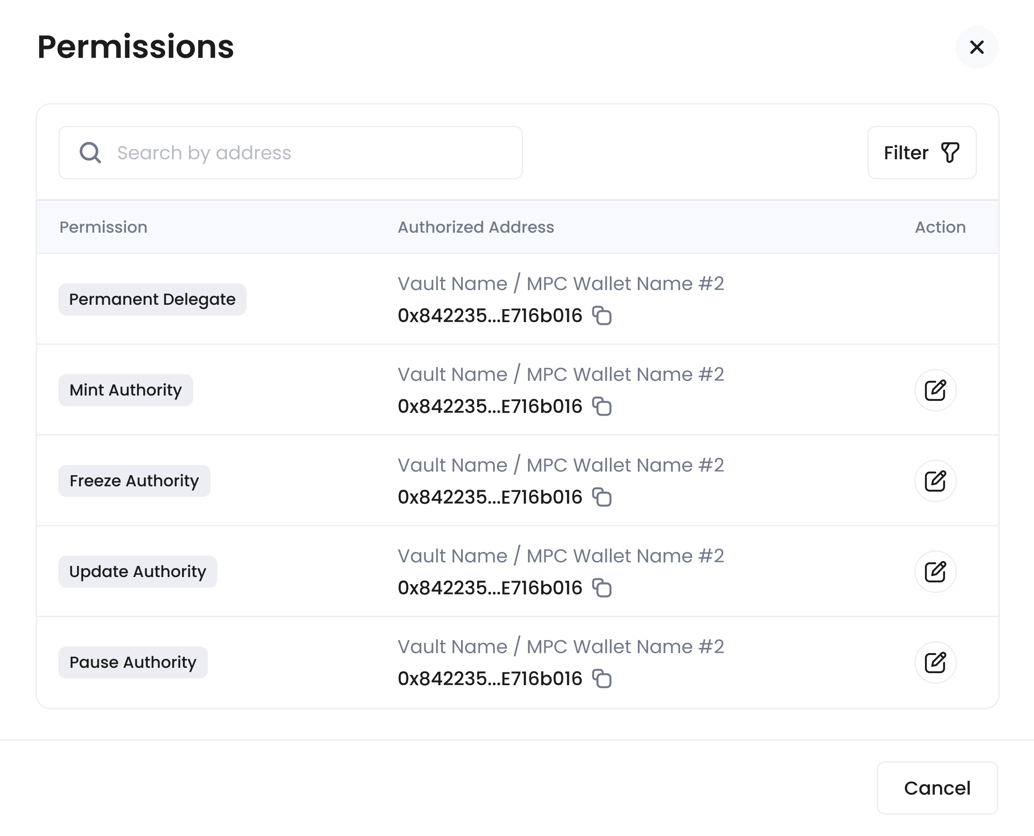Image resolution: width=1034 pixels, height=836 pixels.
Task: Select the Permanent Delegate badge
Action: tap(152, 299)
